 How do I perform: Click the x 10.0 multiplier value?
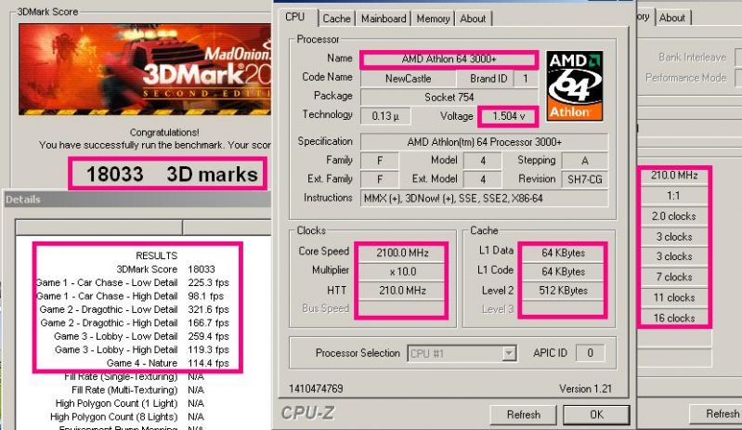click(x=402, y=272)
